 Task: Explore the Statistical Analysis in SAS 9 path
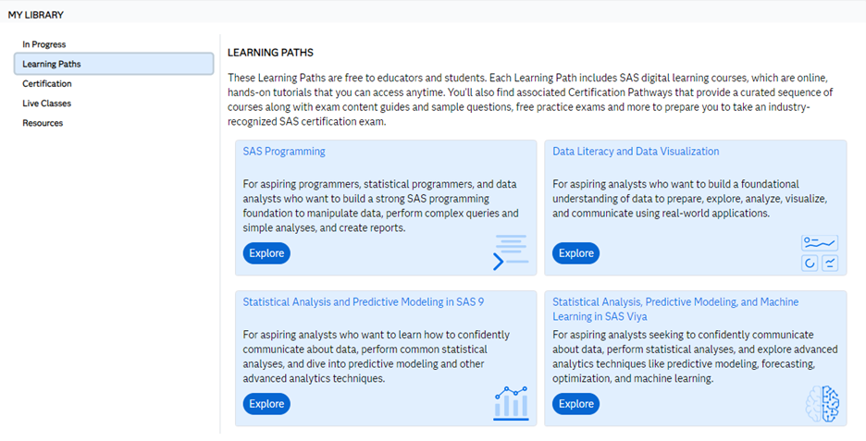pos(266,404)
